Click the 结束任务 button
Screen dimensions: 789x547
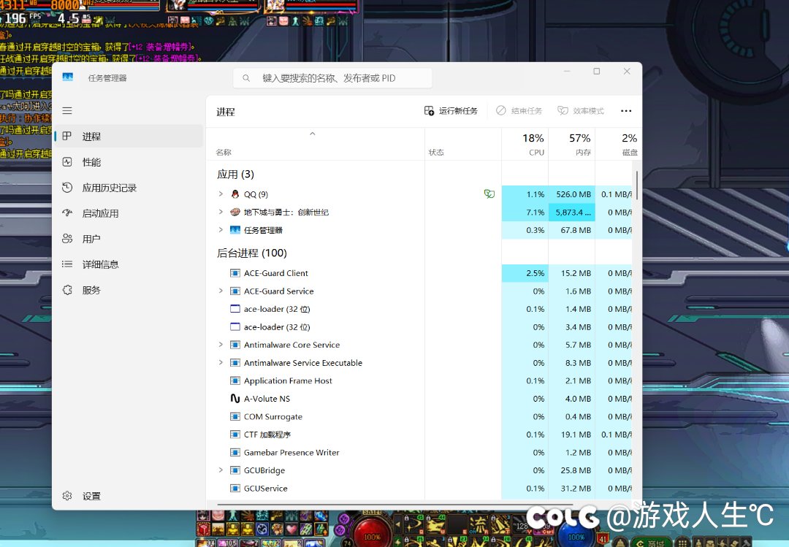coord(519,111)
